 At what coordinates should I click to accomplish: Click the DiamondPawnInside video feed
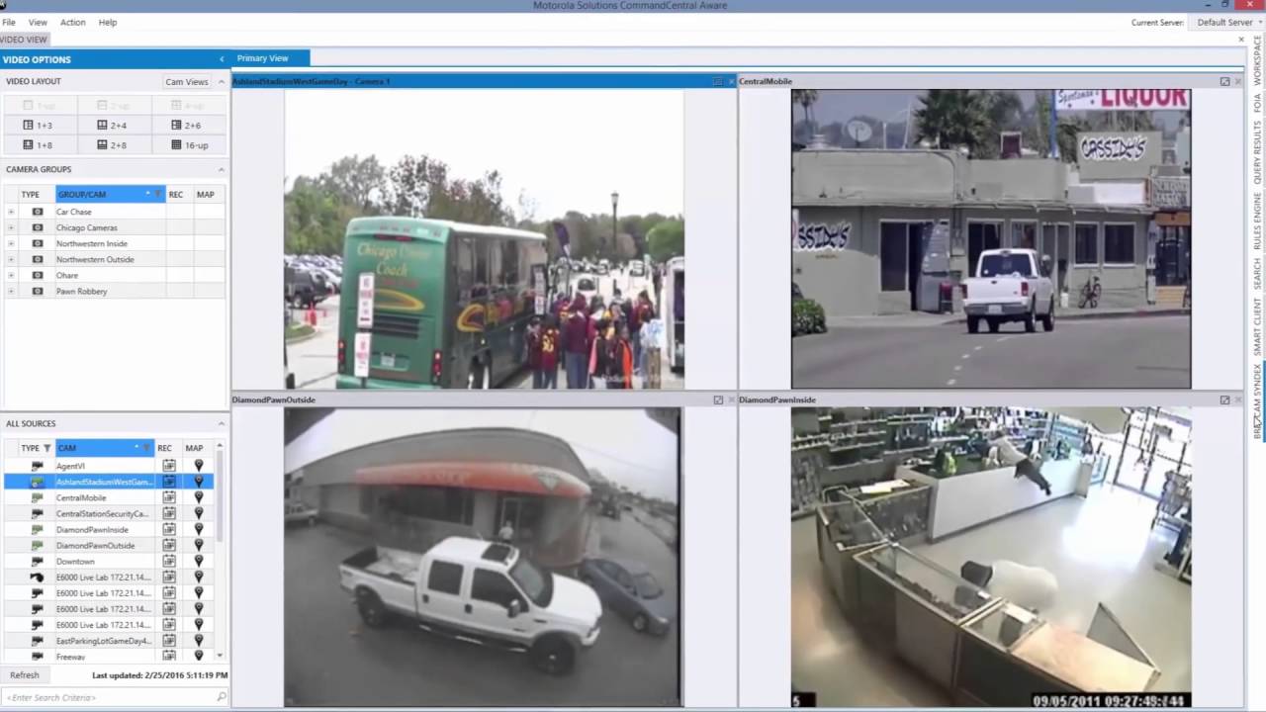[991, 558]
